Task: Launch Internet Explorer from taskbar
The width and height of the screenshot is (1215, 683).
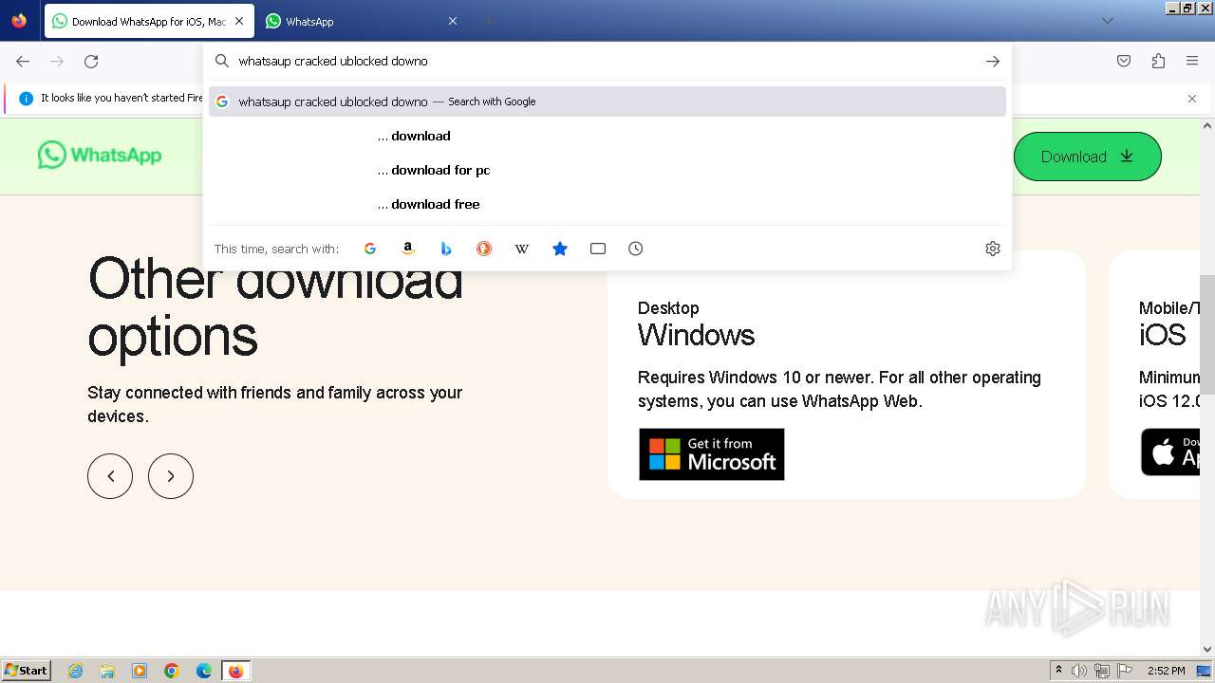Action: click(x=75, y=671)
